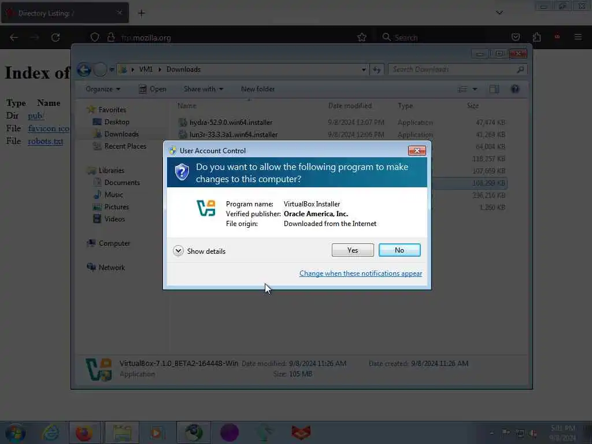Click browser back button
This screenshot has width=592, height=444.
(x=14, y=38)
